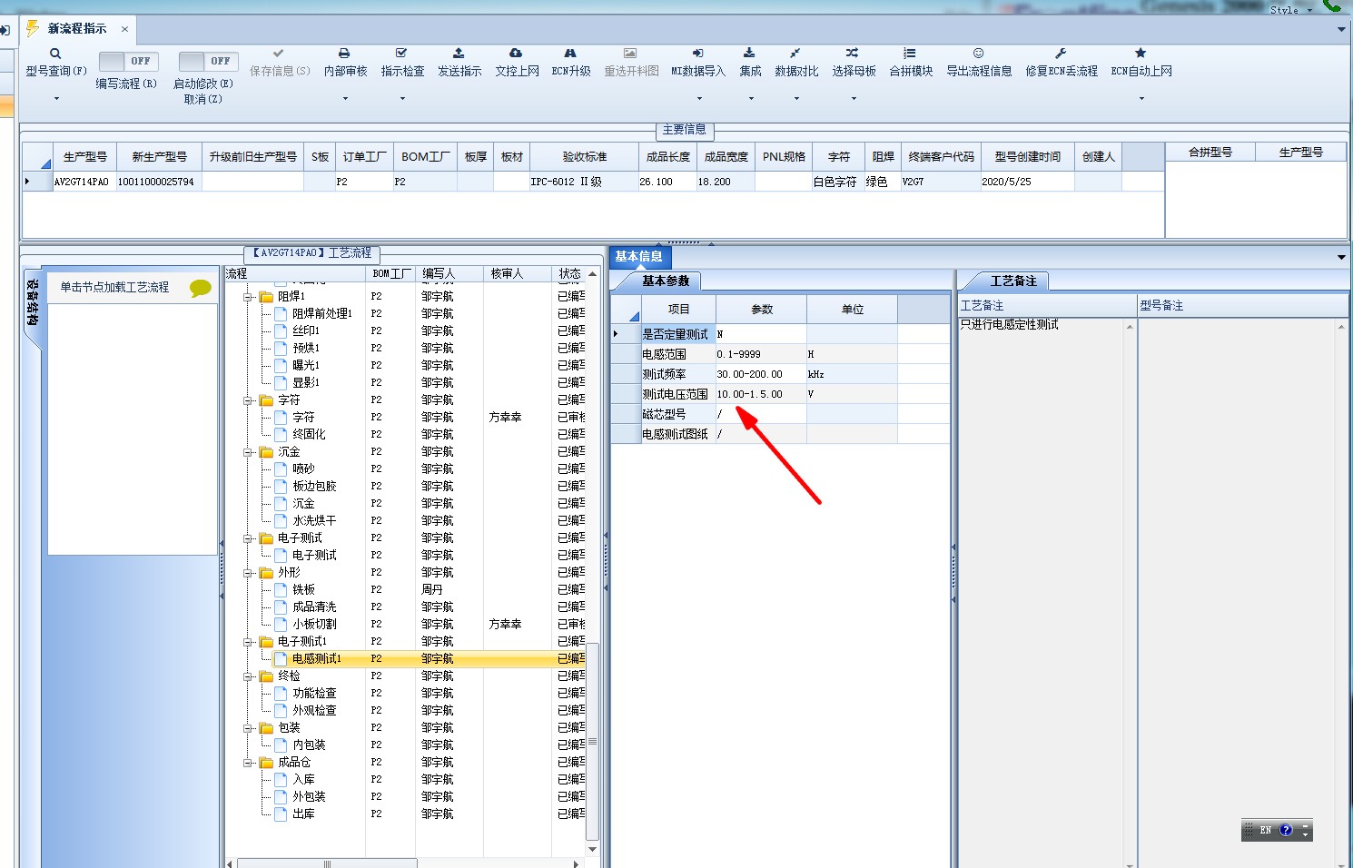The height and width of the screenshot is (868, 1353).
Task: Click the 发送指示 upload icon
Action: [459, 54]
